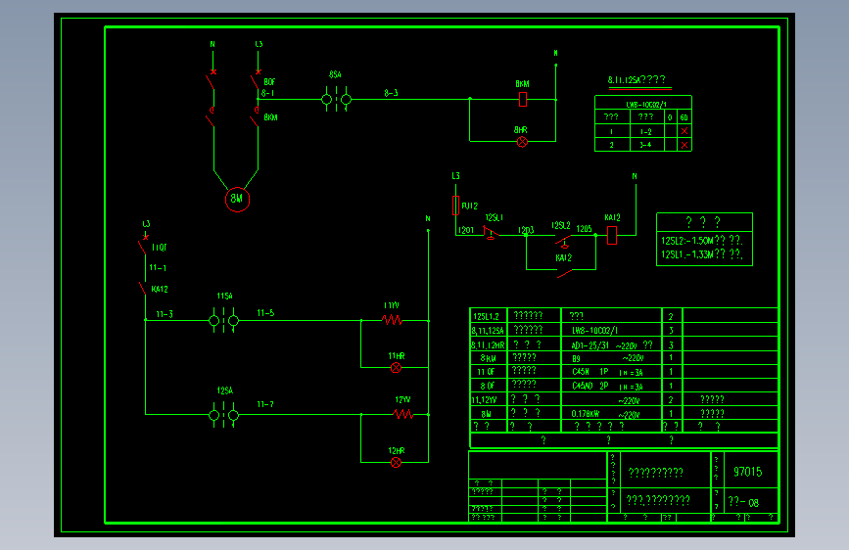This screenshot has height=550, width=849.
Task: Select the 12HR indicator lamp symbol
Action: (x=396, y=462)
